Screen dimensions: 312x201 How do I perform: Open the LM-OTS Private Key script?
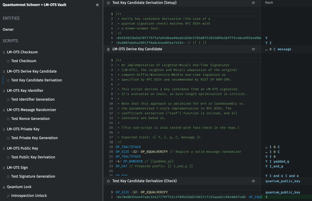pos(23,129)
